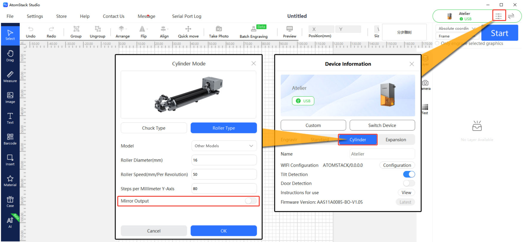Switch to the Expansion tab
This screenshot has height=242, width=523.
click(x=396, y=140)
